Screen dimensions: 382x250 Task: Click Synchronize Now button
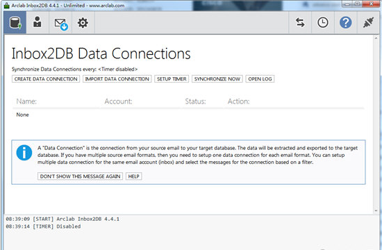(217, 79)
